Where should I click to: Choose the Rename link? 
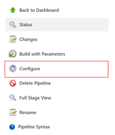(x=28, y=113)
